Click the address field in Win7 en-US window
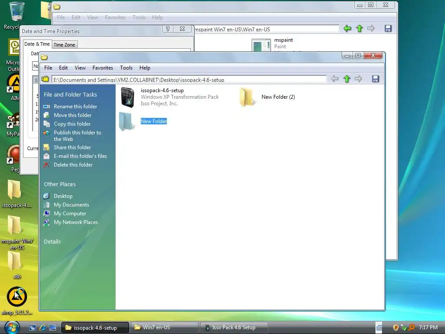445x334 pixels. pos(266,29)
